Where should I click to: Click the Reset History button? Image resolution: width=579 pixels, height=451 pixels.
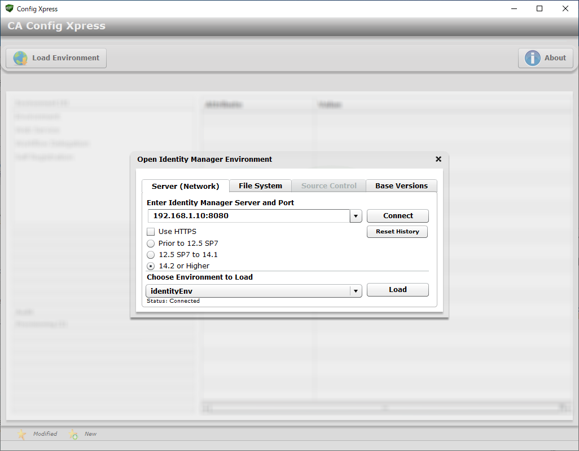[x=397, y=232]
